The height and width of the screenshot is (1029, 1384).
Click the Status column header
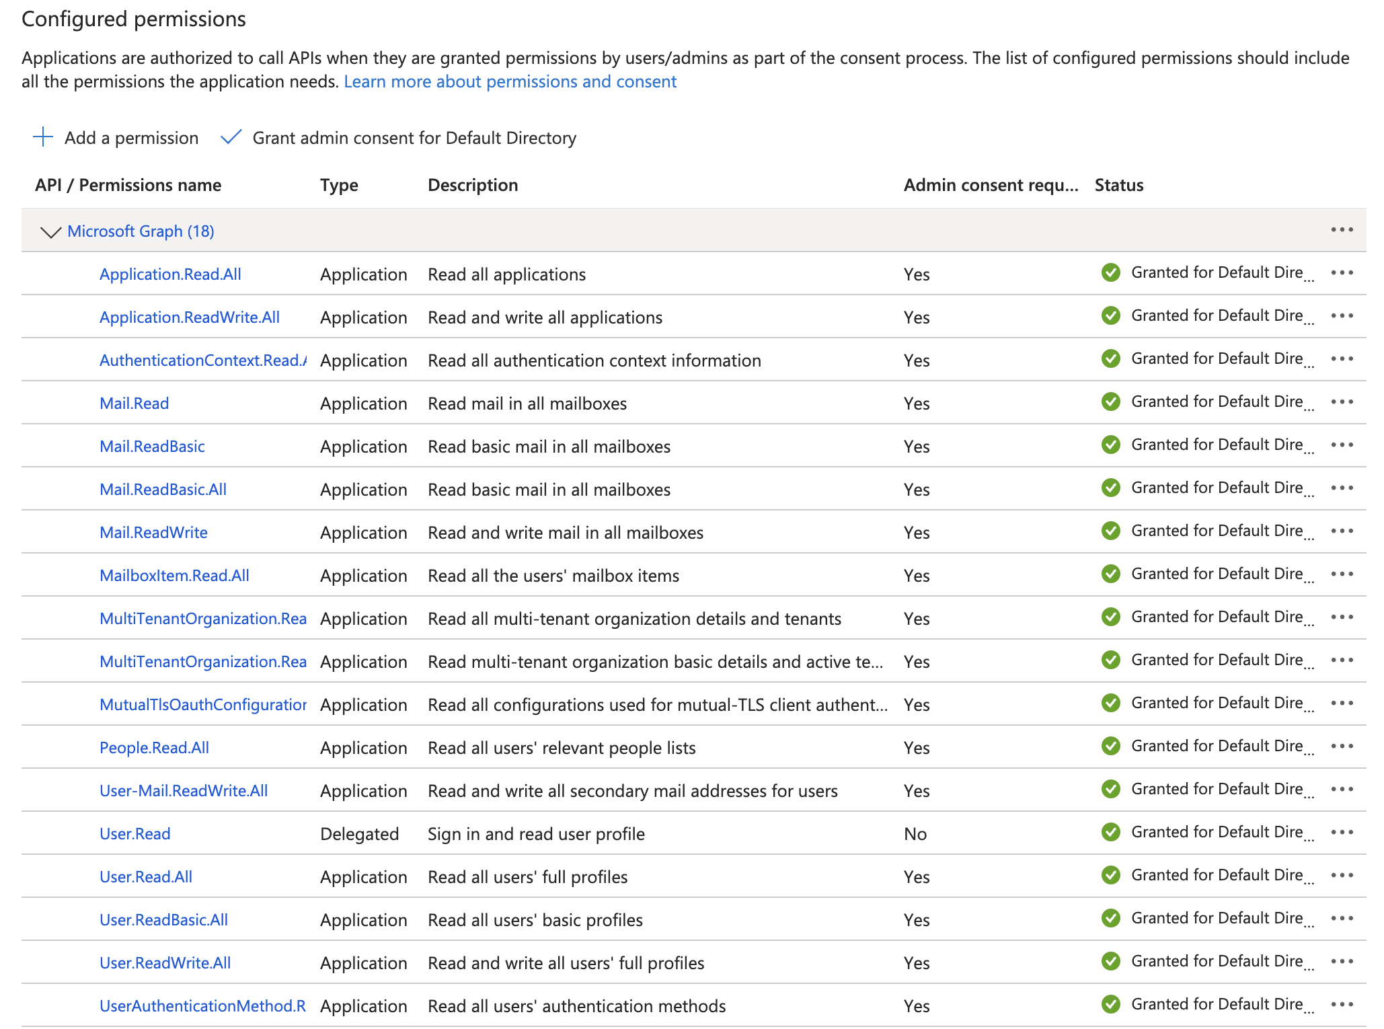1119,185
